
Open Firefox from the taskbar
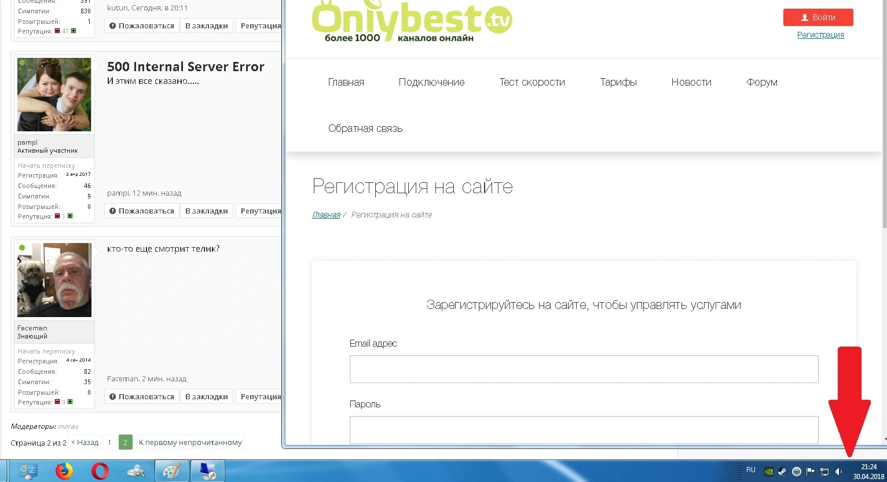(64, 471)
